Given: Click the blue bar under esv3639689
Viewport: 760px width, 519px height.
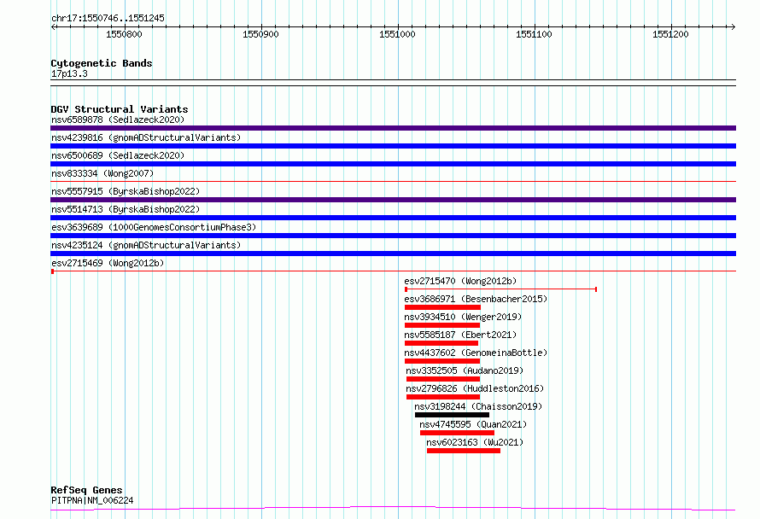Looking at the screenshot, I should click(x=393, y=236).
